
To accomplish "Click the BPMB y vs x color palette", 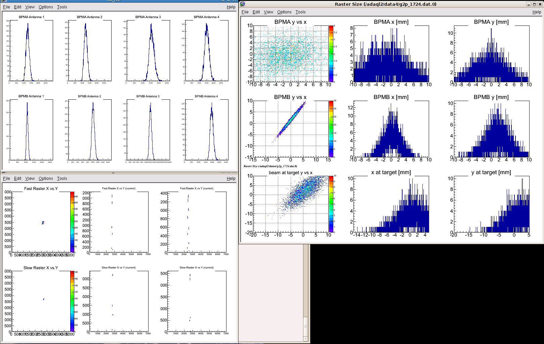I will (331, 129).
